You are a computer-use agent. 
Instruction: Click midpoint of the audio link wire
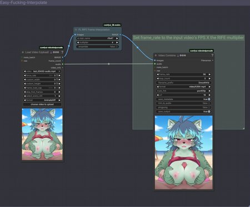[109, 64]
